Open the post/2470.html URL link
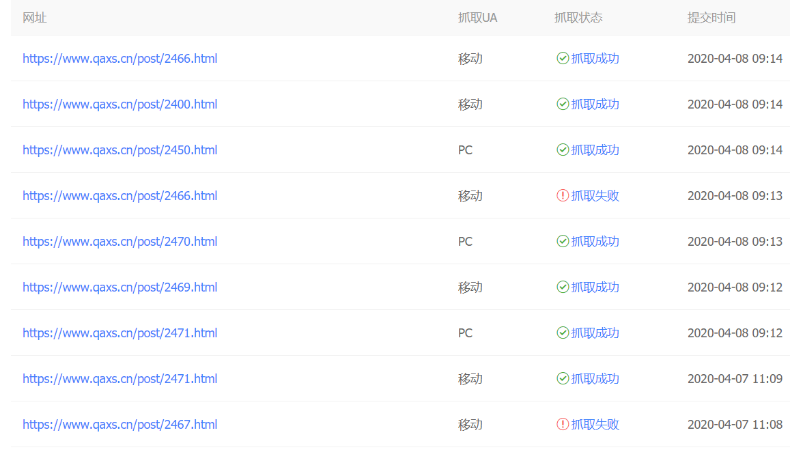 pyautogui.click(x=120, y=241)
